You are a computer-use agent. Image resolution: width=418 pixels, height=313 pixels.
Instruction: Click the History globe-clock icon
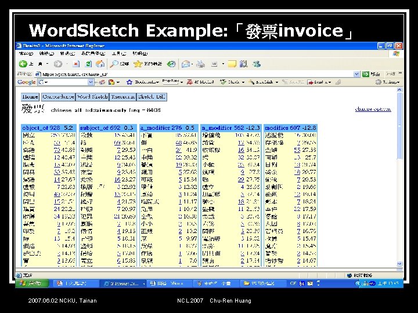(x=171, y=64)
